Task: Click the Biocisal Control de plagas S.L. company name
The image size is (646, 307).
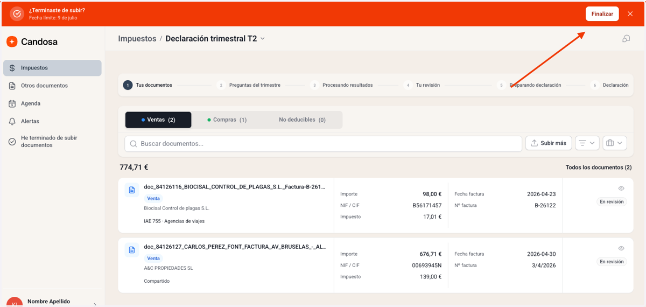Action: pyautogui.click(x=177, y=208)
